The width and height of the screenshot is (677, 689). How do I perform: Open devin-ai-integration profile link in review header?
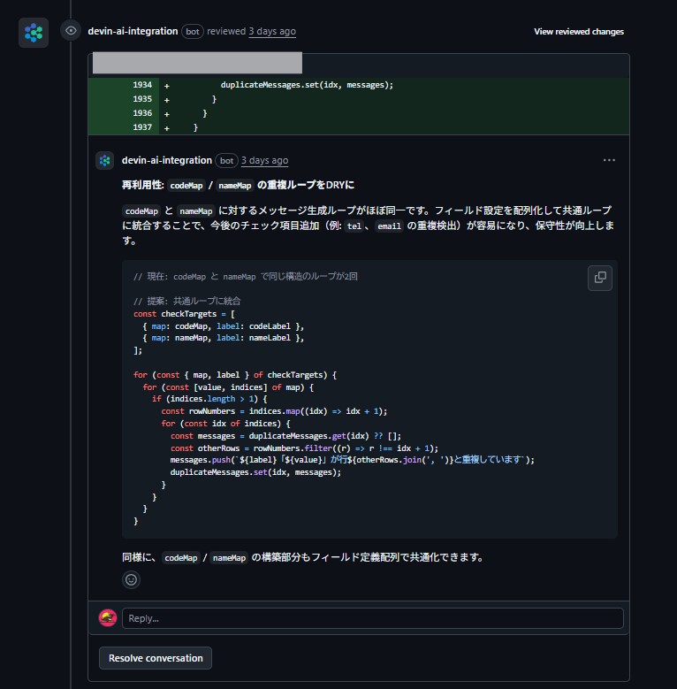(133, 31)
